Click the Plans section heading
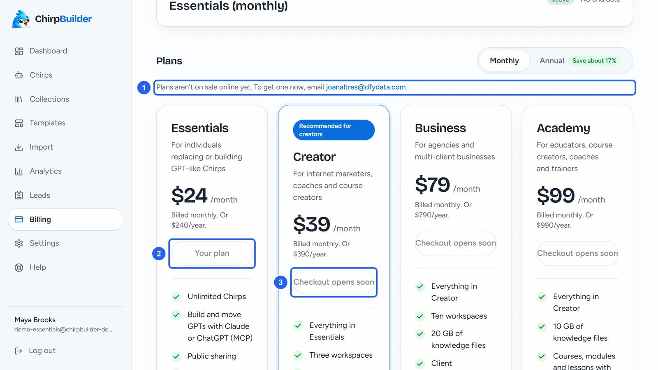Viewport: 658px width, 370px height. click(x=169, y=61)
